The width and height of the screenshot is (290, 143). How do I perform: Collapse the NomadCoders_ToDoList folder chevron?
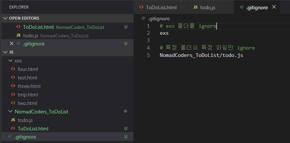[10, 112]
